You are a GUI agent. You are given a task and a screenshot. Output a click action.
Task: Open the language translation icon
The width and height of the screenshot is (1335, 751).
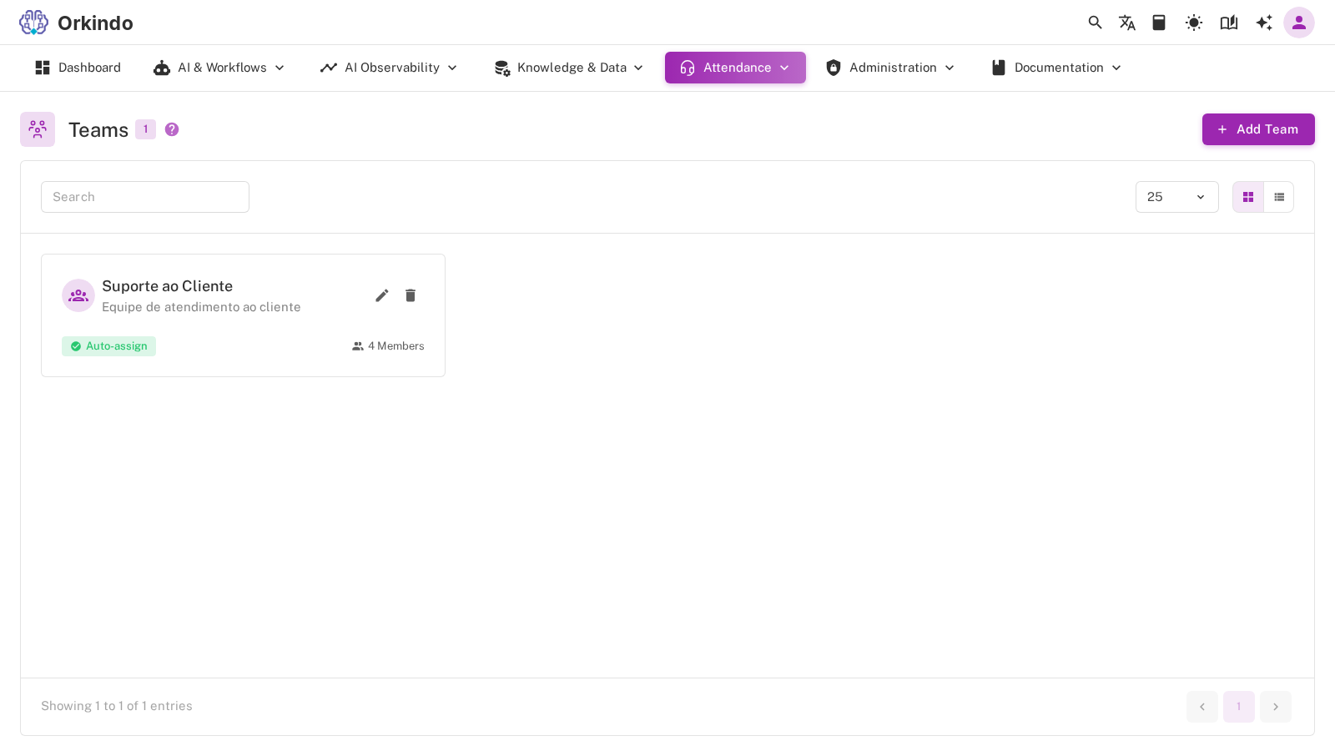(1127, 23)
